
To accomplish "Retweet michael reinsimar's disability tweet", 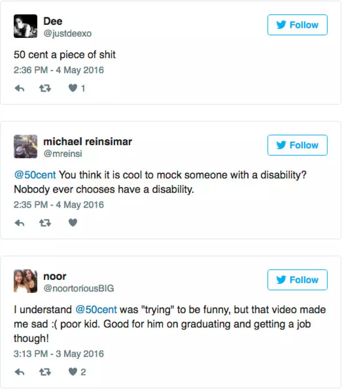I will (x=45, y=223).
